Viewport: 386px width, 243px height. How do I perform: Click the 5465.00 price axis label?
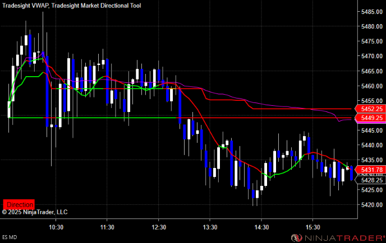click(x=372, y=71)
